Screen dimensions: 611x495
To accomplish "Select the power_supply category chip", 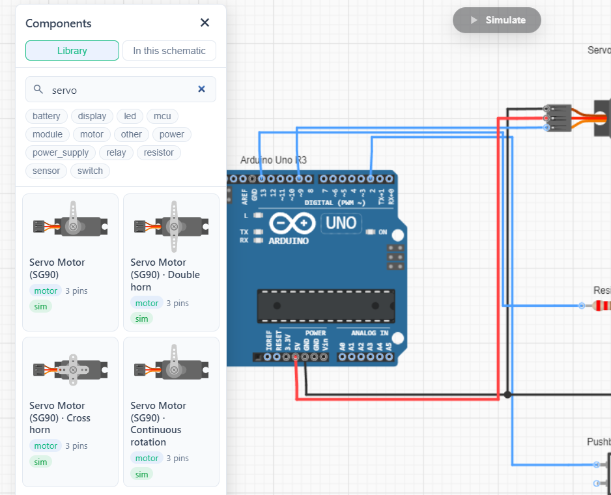I will point(61,153).
